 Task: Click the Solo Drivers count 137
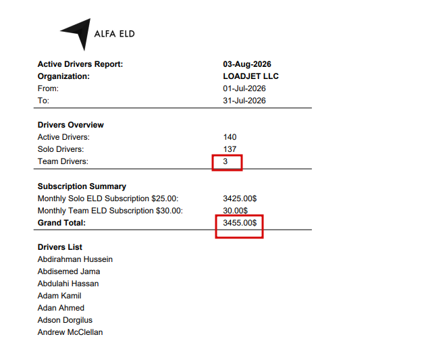click(230, 149)
